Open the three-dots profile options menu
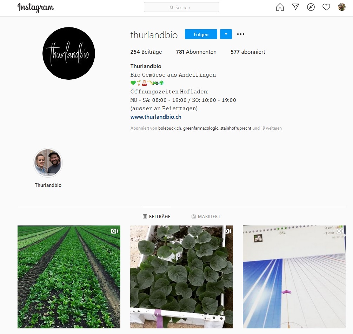This screenshot has height=334, width=353. pyautogui.click(x=241, y=34)
